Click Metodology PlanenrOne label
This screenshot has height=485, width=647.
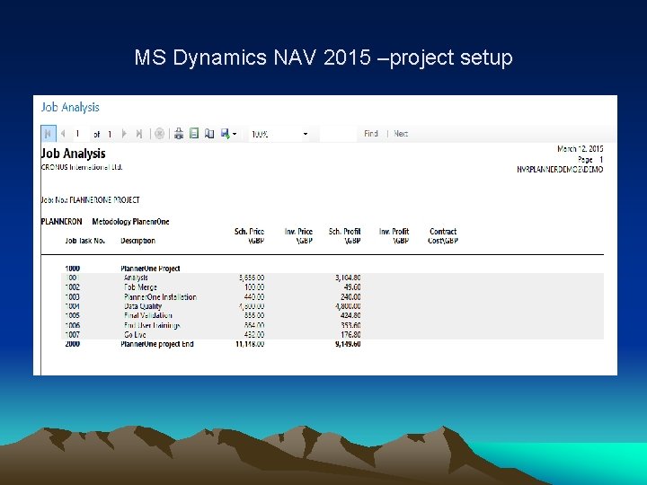tap(131, 222)
